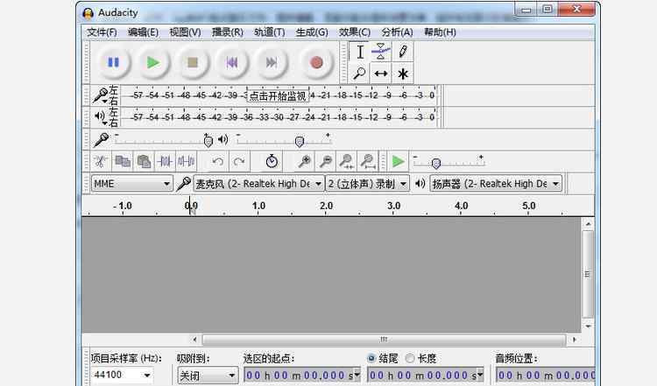Click Silence audio selection icon
The width and height of the screenshot is (657, 386).
(x=186, y=162)
